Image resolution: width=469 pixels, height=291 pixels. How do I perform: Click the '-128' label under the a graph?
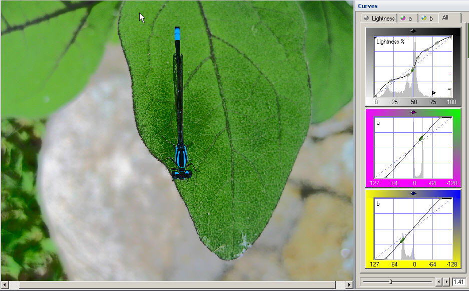pos(451,183)
